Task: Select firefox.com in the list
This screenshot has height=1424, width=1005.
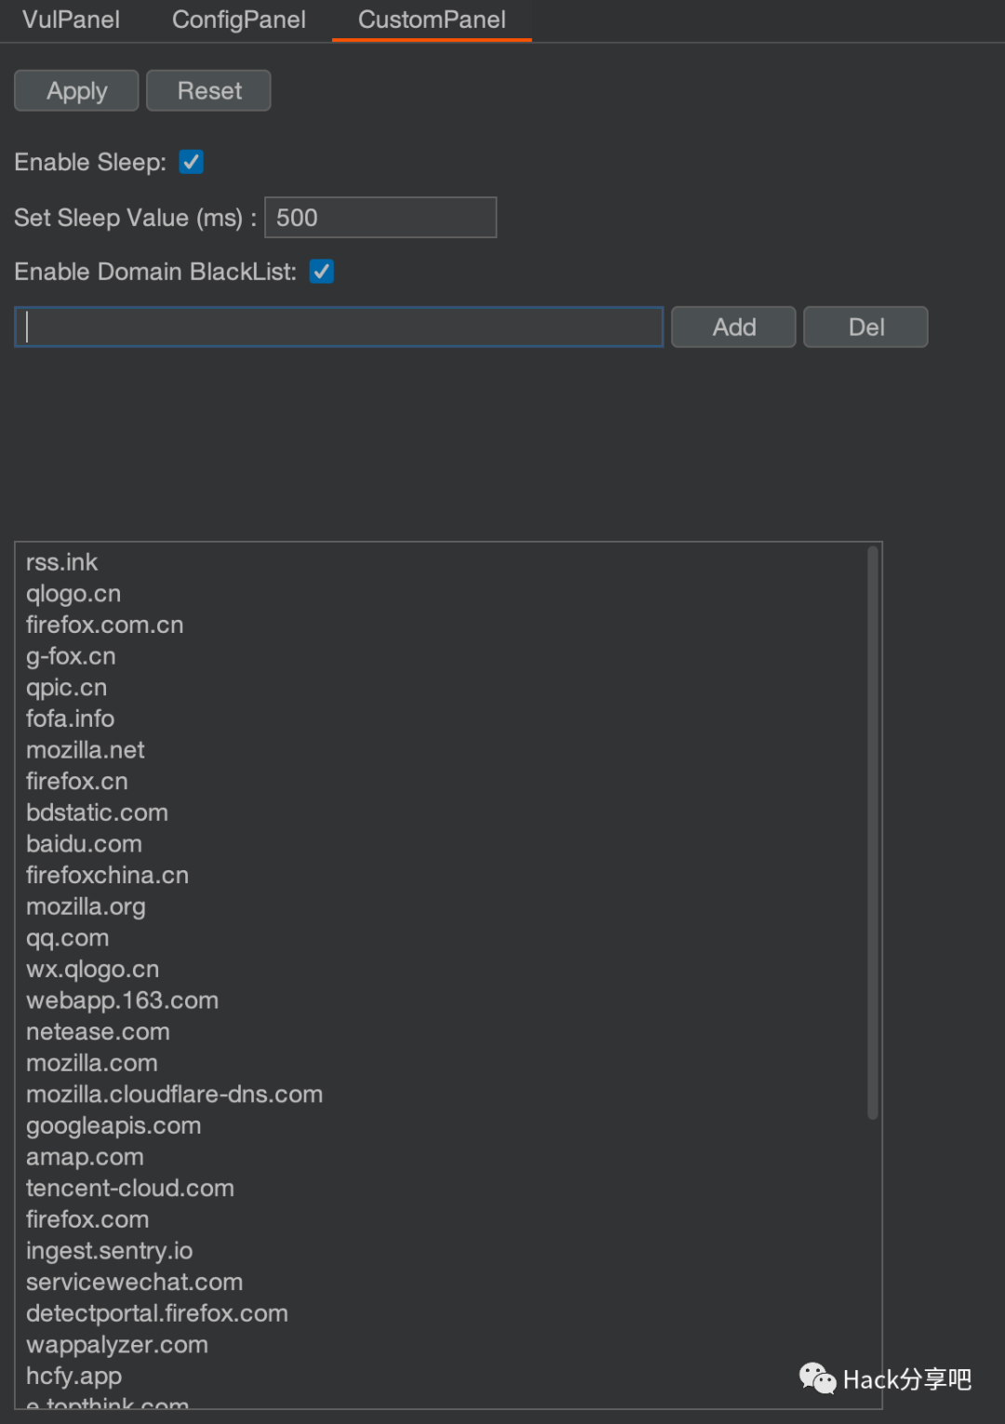Action: point(87,1220)
